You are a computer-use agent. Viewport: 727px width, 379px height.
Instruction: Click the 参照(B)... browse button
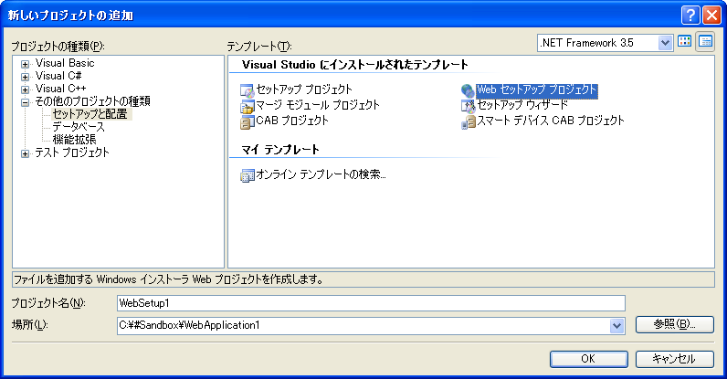click(x=675, y=324)
